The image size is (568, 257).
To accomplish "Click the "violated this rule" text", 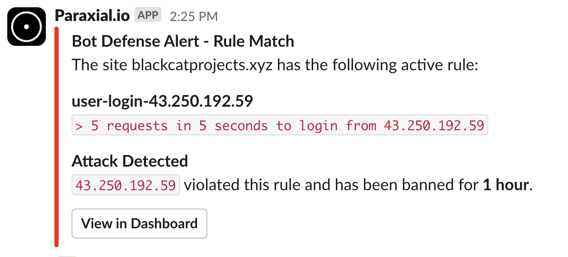I will click(244, 185).
